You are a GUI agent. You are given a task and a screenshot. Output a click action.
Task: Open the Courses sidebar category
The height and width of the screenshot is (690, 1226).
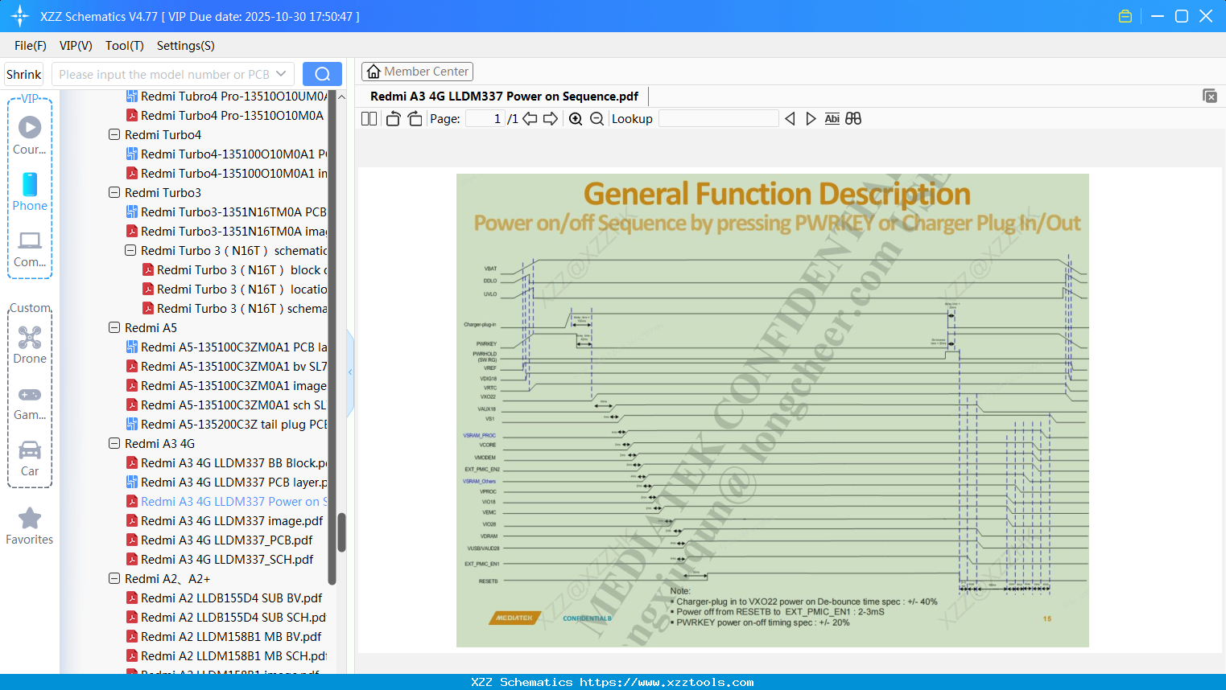tap(30, 136)
